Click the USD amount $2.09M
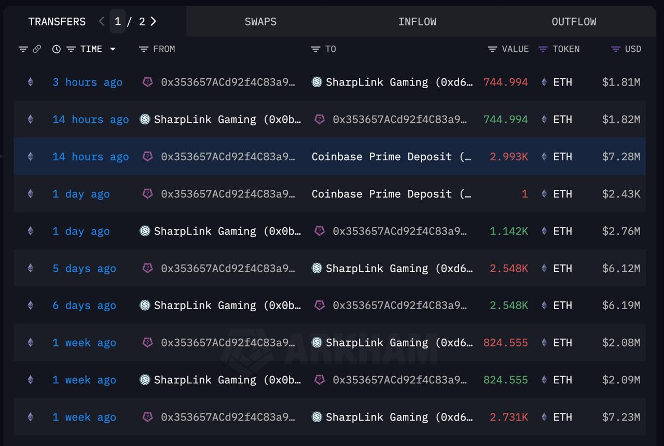 coord(621,380)
